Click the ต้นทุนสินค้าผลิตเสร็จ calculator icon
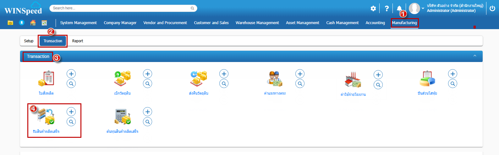 [x=122, y=116]
